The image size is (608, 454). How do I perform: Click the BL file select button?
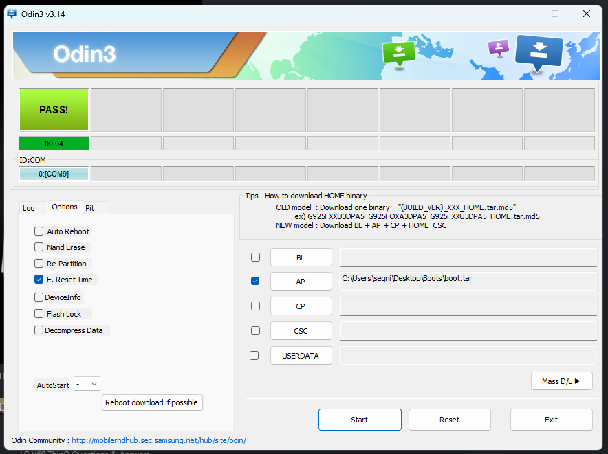tap(301, 258)
